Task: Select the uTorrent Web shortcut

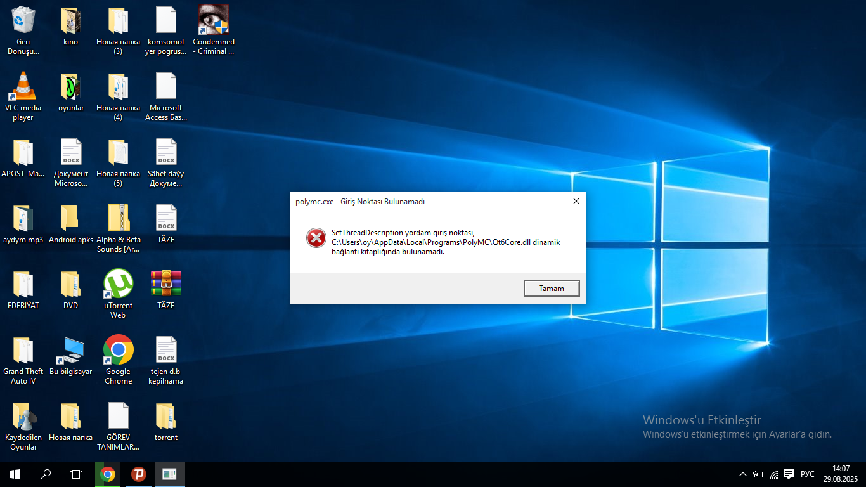Action: tap(119, 294)
